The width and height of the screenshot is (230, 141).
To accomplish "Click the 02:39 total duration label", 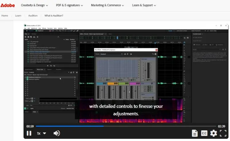I will click(x=221, y=126).
